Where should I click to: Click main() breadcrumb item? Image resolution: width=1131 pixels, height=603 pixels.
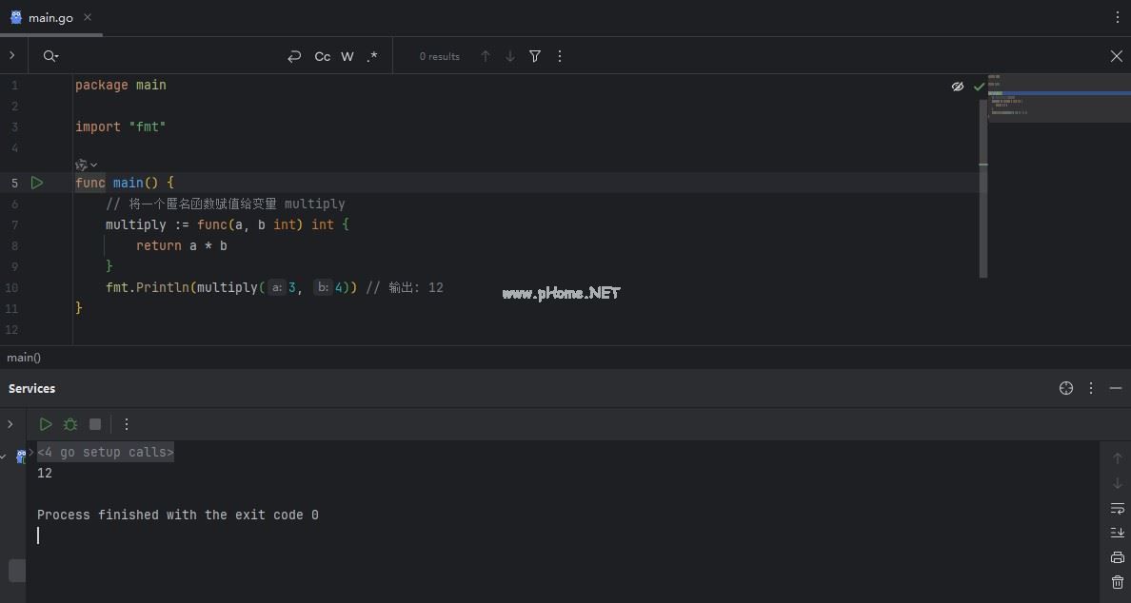tap(24, 358)
